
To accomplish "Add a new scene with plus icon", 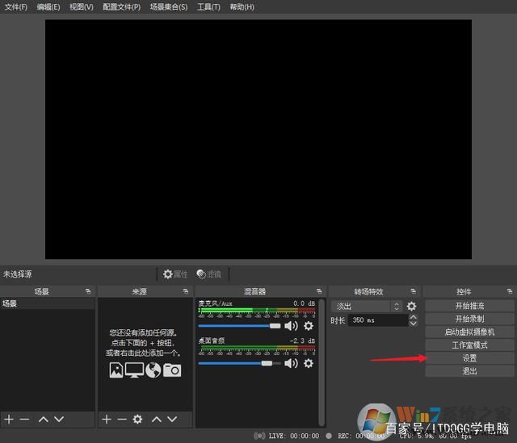I will 9,420.
